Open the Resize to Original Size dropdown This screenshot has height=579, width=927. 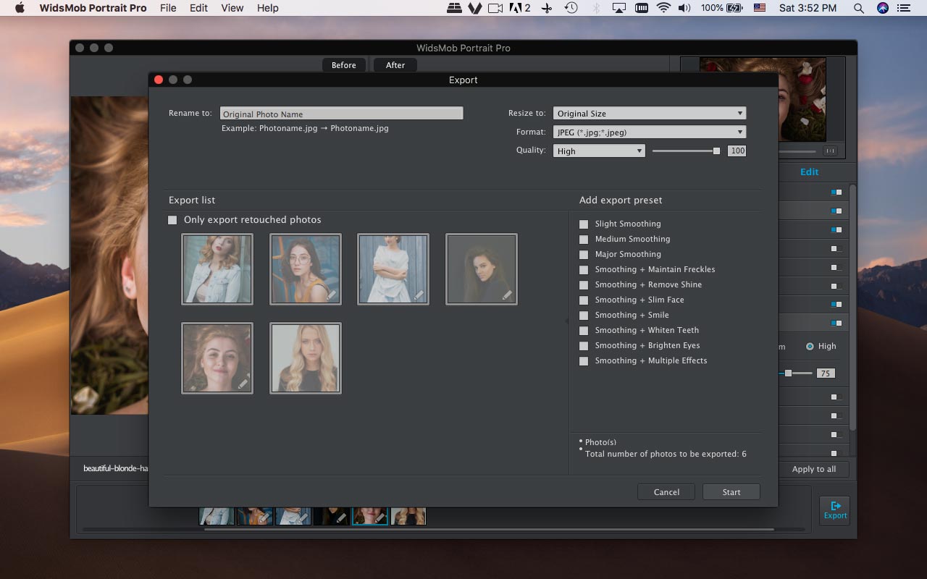649,114
